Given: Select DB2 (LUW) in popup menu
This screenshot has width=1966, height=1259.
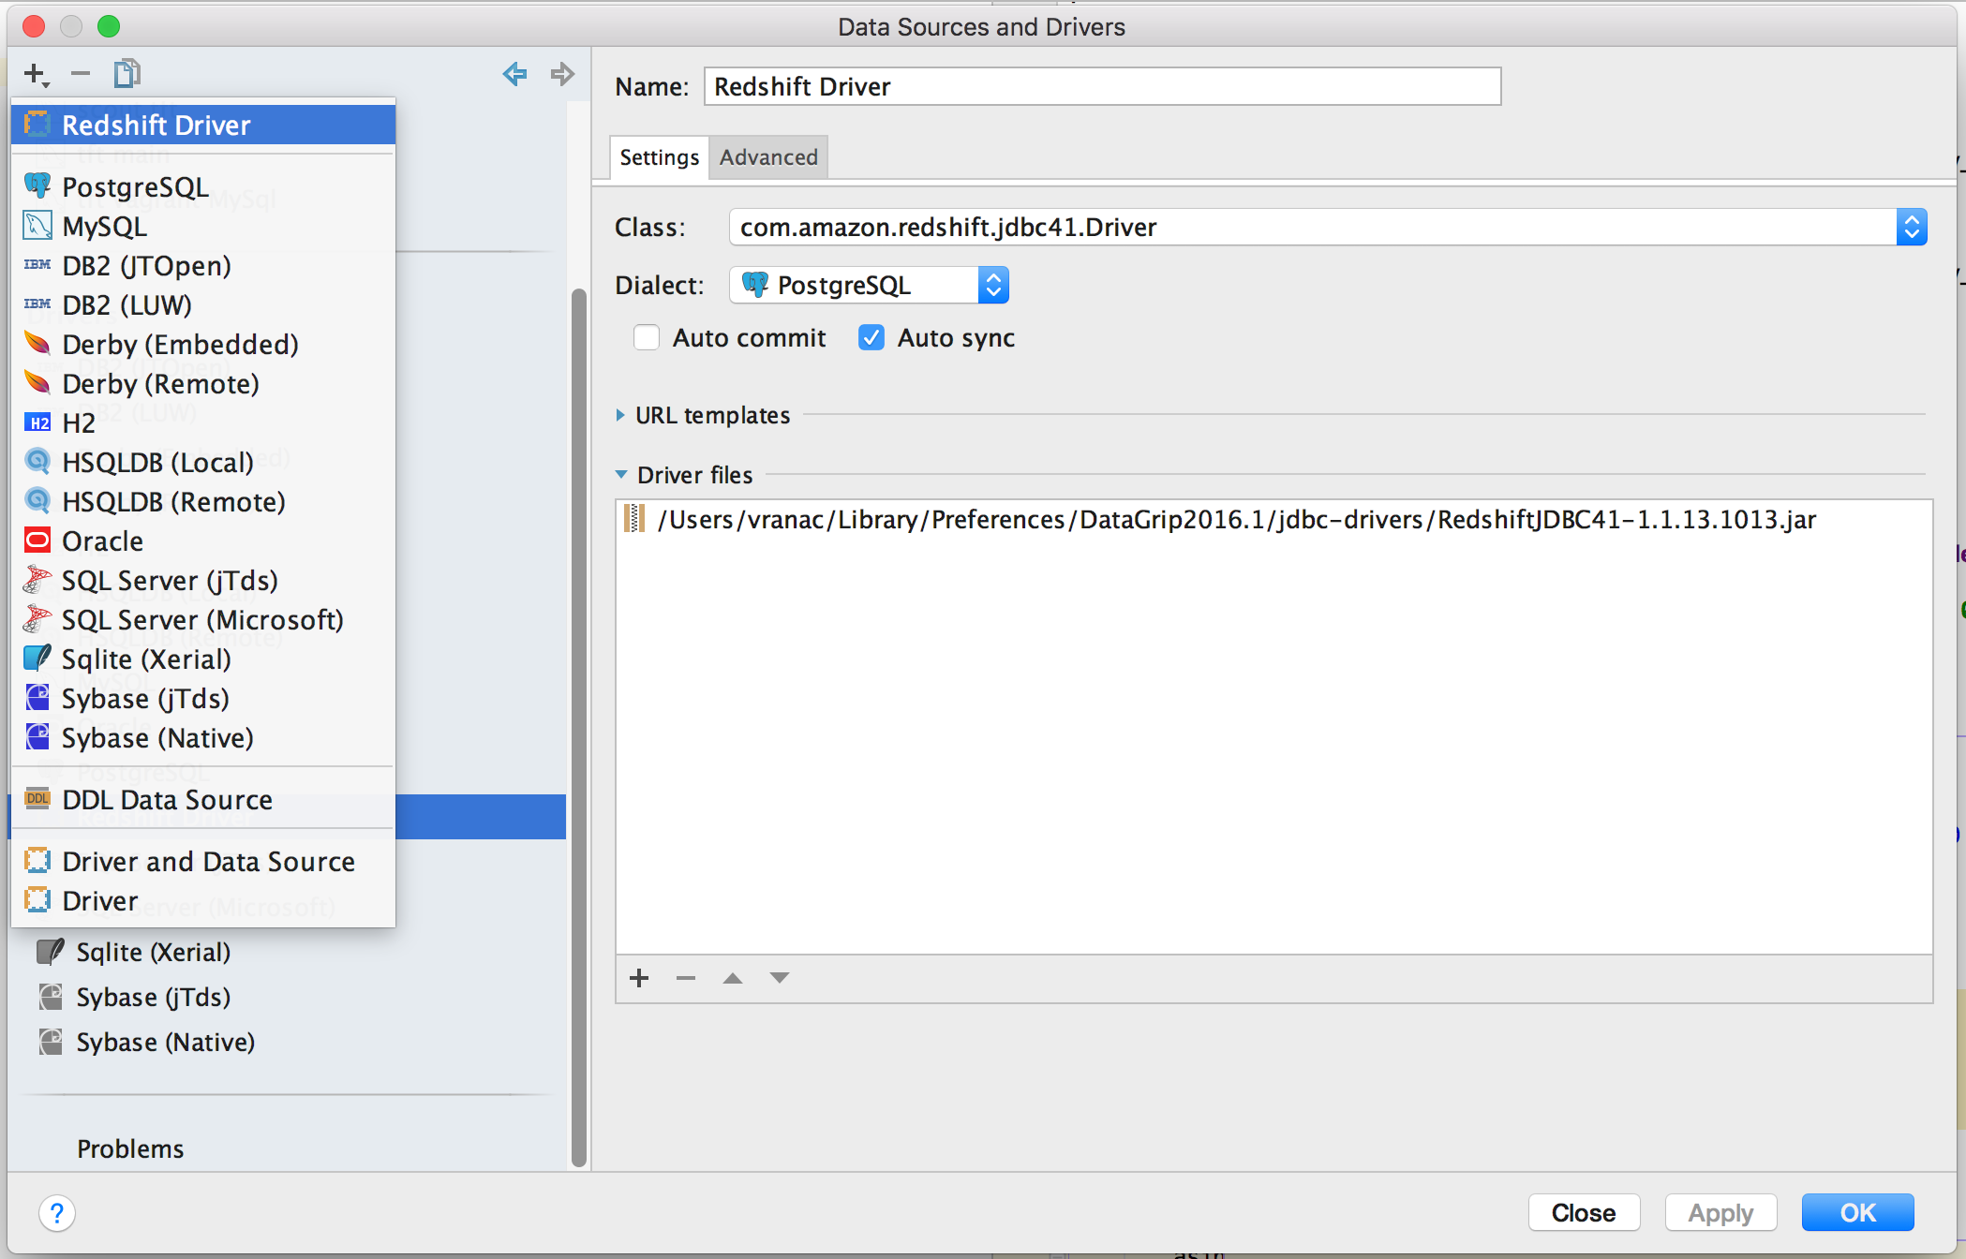Looking at the screenshot, I should (203, 305).
